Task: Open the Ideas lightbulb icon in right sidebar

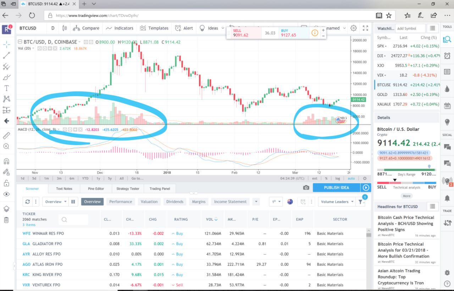Action: [x=447, y=122]
